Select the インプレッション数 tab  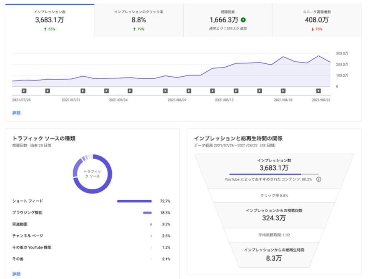(x=49, y=20)
